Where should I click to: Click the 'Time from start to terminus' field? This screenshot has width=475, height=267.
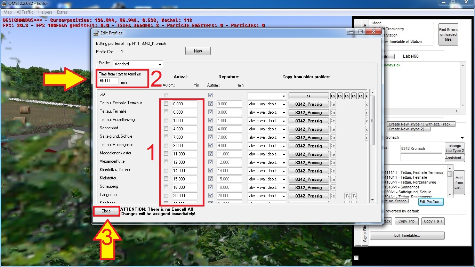point(108,81)
